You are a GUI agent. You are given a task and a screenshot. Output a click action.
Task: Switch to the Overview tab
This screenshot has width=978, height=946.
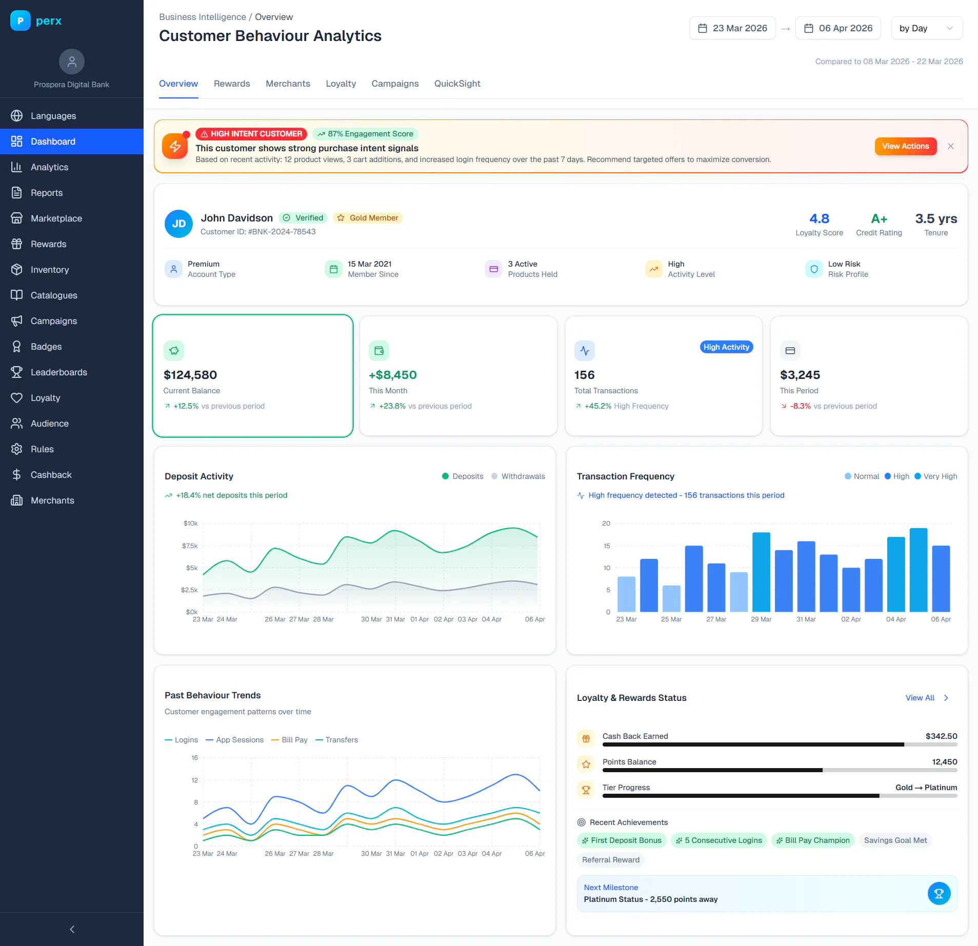click(x=178, y=84)
